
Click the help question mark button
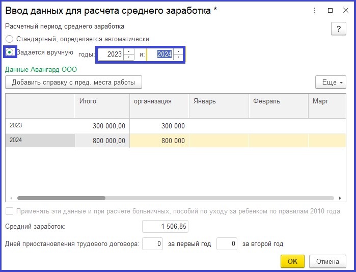pyautogui.click(x=339, y=29)
